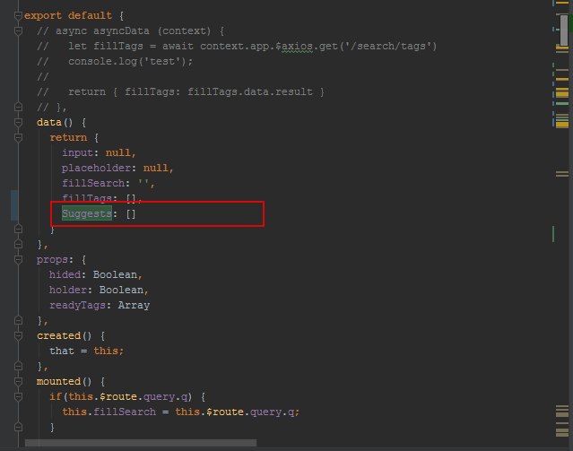Fold the created() method in the gutter
Image resolution: width=573 pixels, height=451 pixels.
(18, 336)
